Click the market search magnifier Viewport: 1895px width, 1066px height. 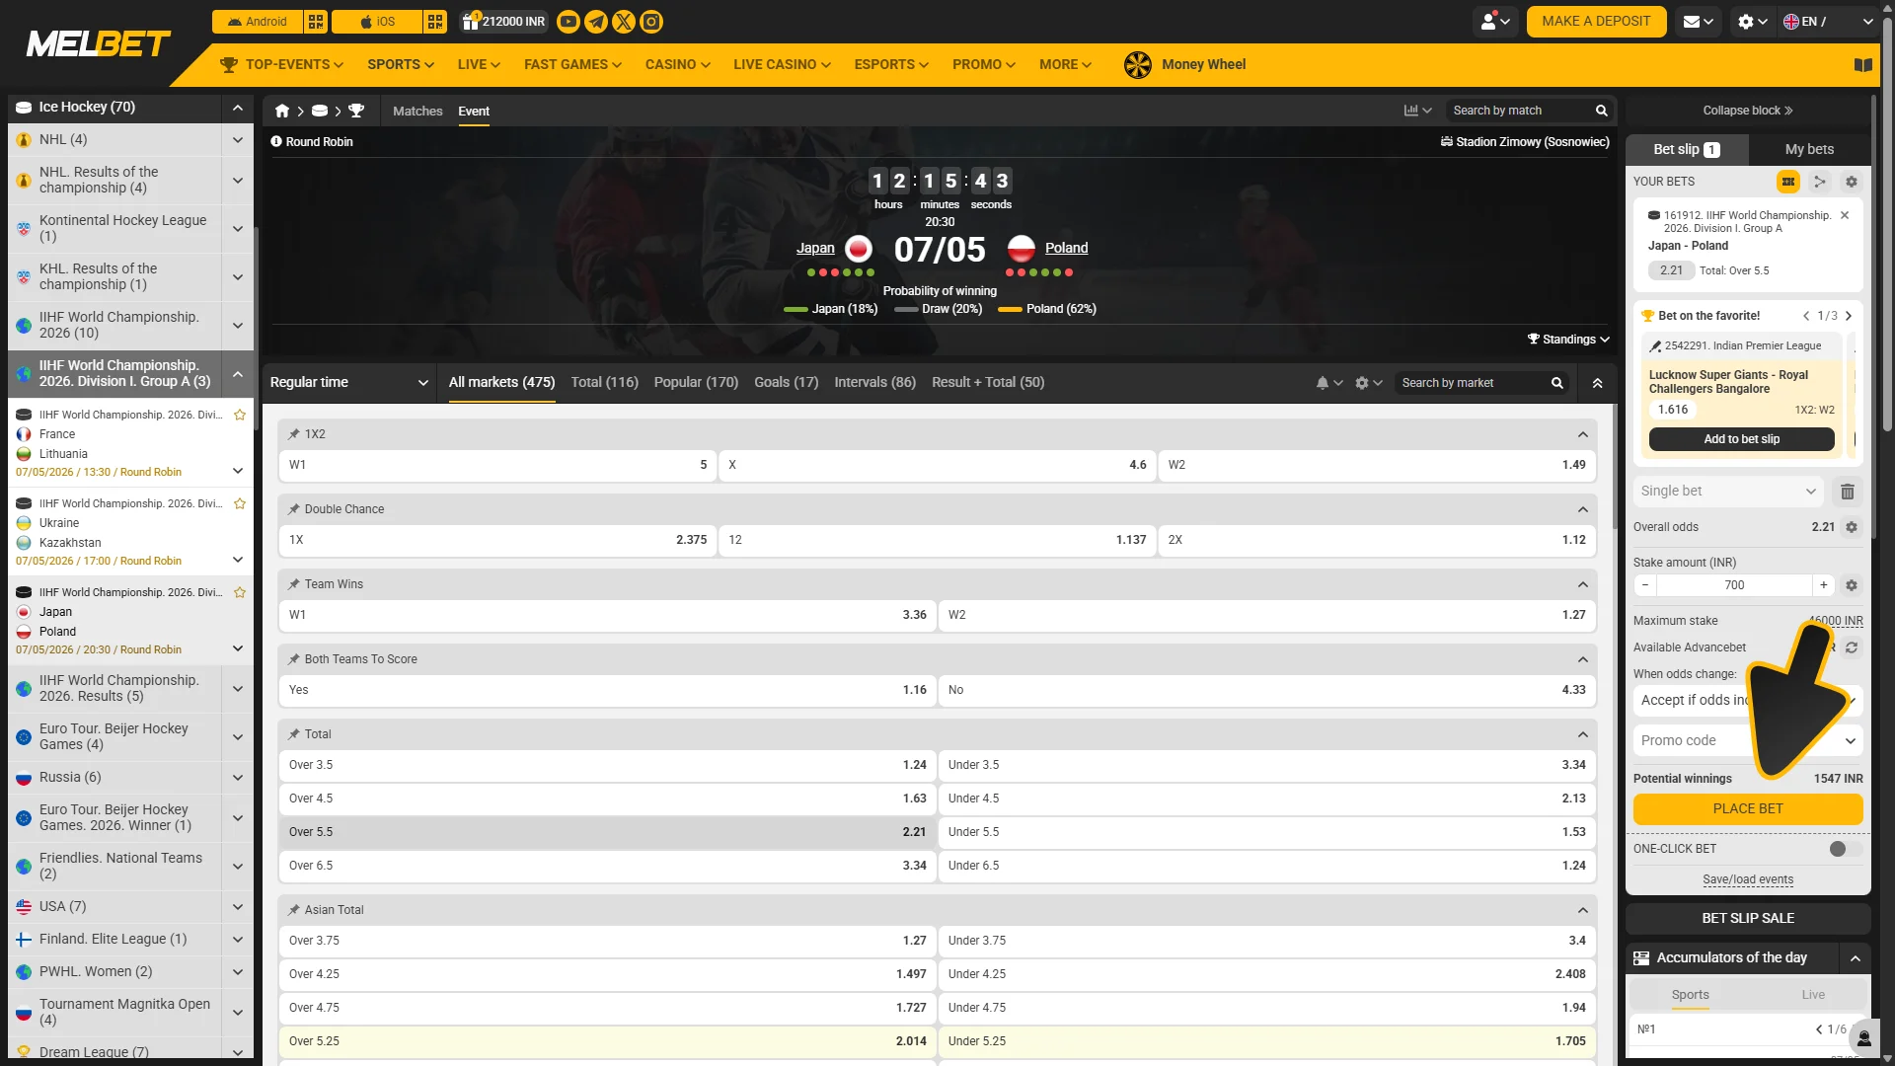[1556, 383]
